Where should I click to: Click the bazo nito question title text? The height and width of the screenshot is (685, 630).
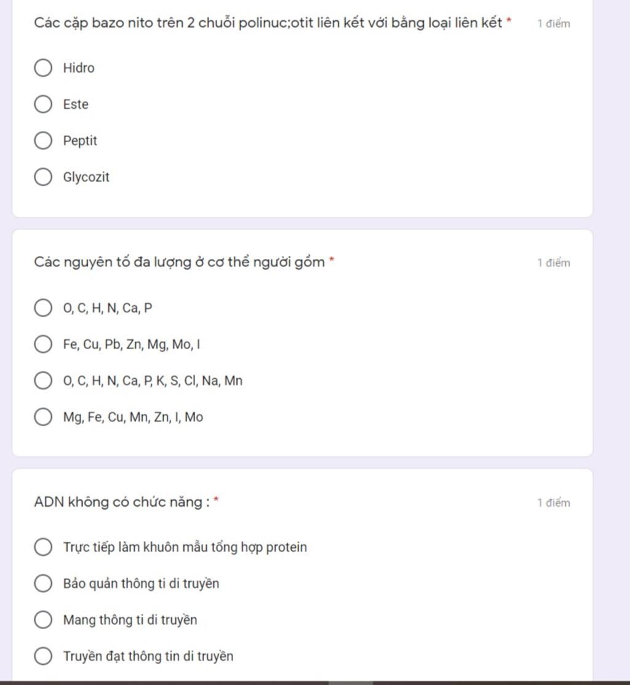268,23
